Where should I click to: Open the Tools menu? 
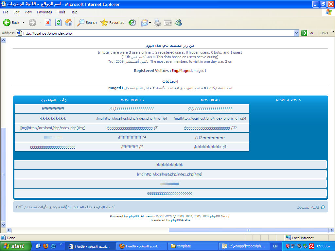pyautogui.click(x=61, y=12)
